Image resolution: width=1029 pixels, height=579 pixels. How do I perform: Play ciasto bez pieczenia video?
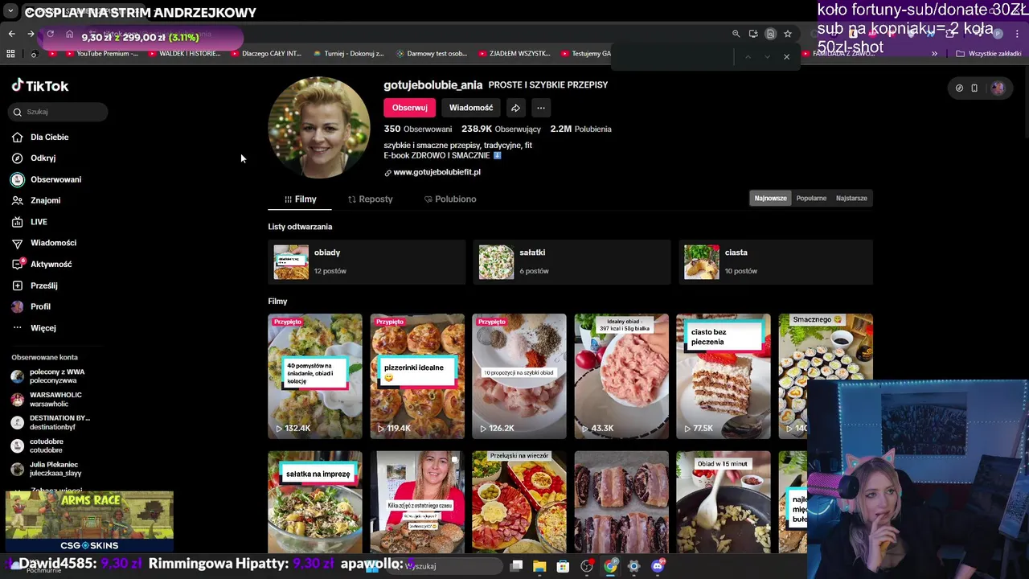tap(724, 376)
